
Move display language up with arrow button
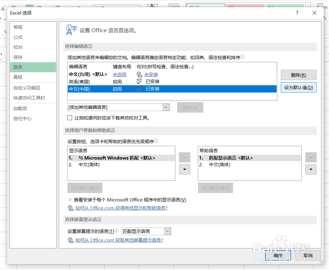point(185,157)
